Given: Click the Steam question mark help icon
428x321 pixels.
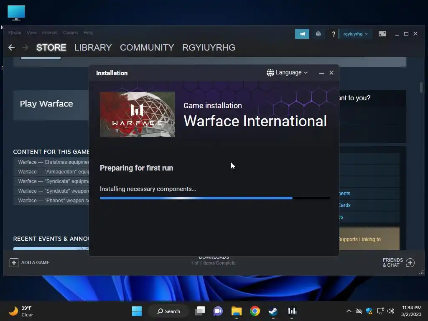Looking at the screenshot, I should [x=333, y=34].
